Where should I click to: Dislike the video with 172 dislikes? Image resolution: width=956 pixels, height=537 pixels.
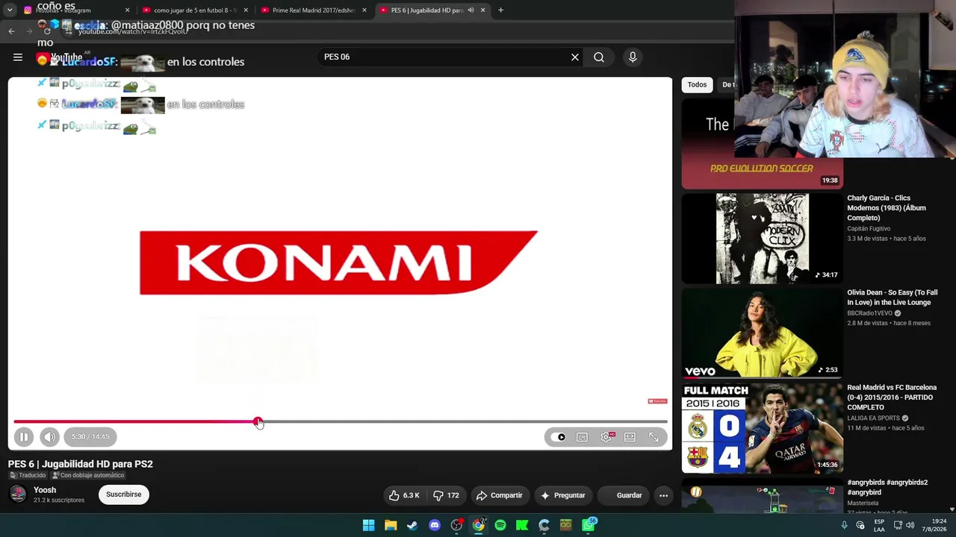pyautogui.click(x=447, y=495)
